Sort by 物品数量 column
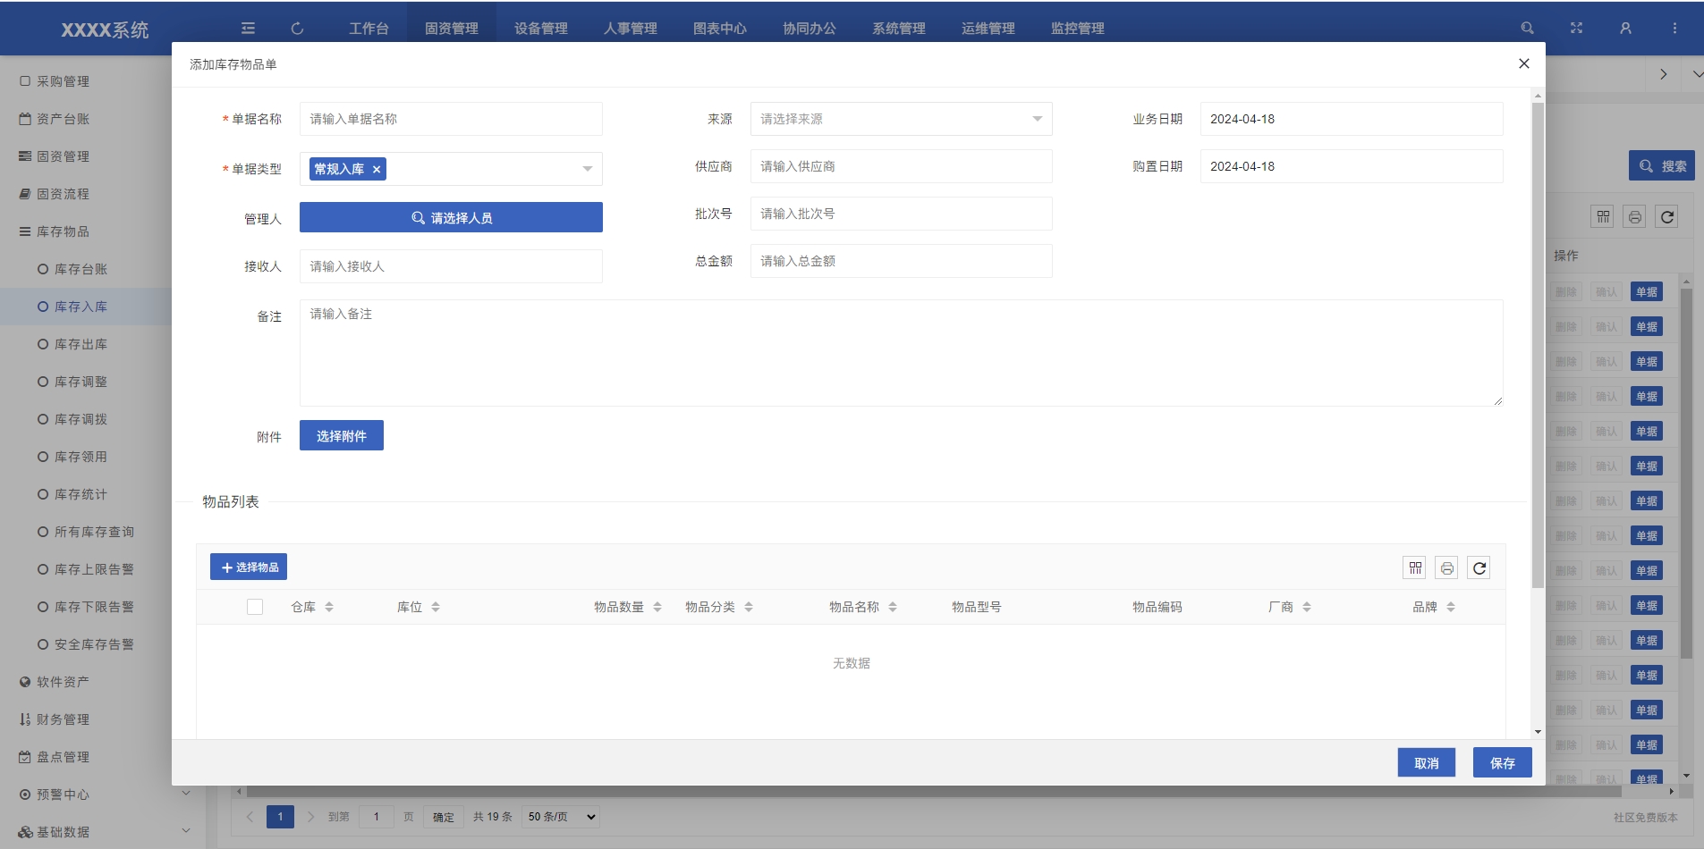1704x849 pixels. (x=657, y=607)
